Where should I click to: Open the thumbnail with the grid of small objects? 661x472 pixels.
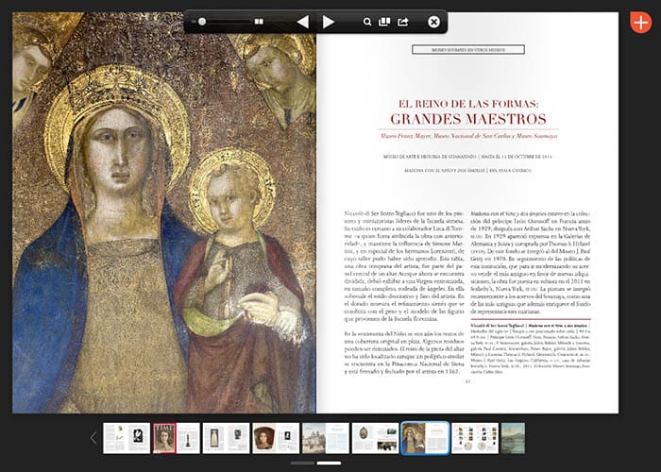click(x=475, y=438)
